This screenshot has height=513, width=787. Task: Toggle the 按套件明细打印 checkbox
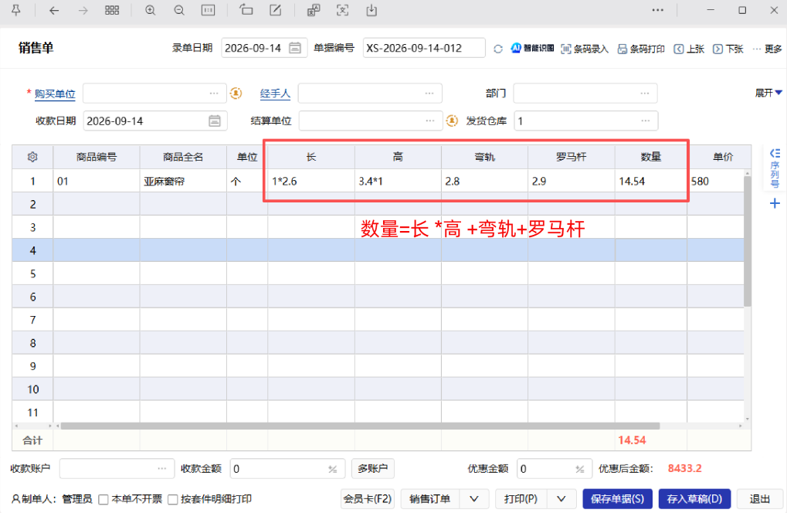point(173,499)
